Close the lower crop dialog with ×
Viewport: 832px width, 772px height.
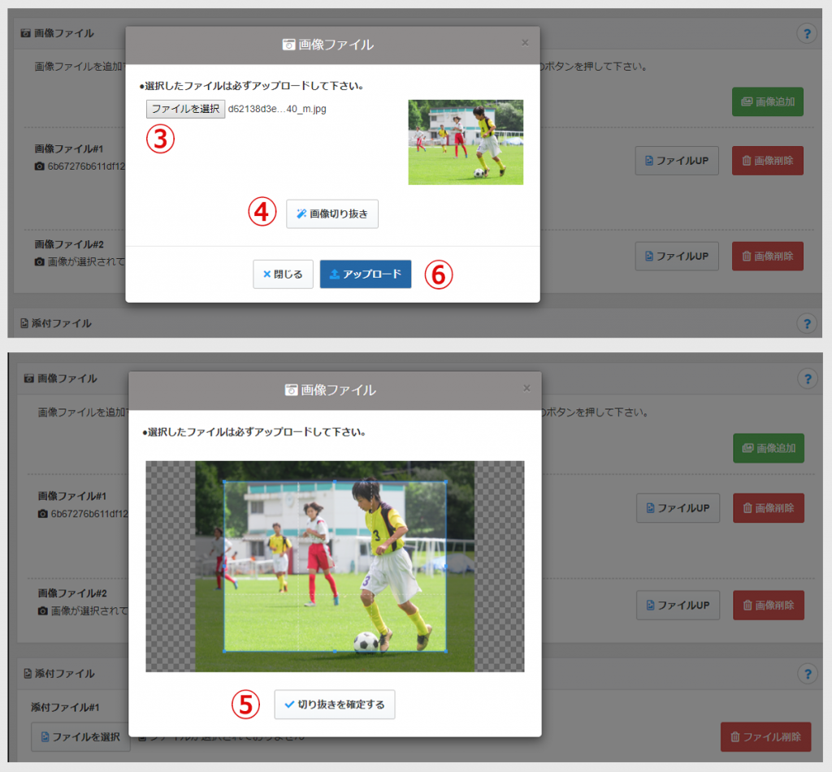point(526,388)
